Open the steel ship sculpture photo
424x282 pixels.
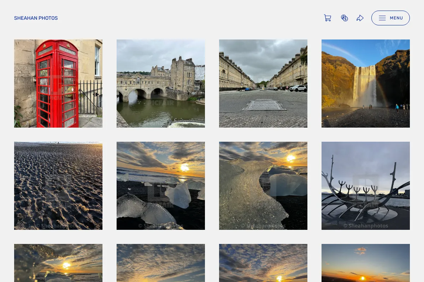click(x=366, y=186)
